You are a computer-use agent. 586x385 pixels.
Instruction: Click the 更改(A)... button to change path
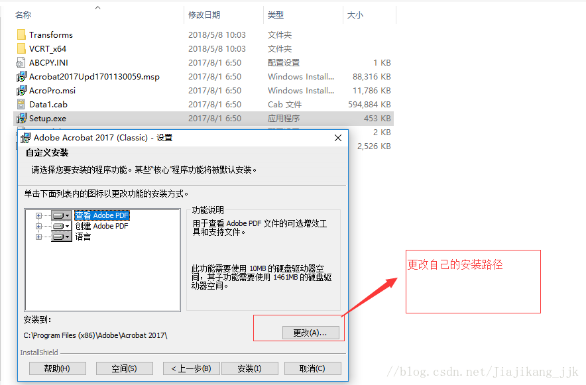click(x=310, y=333)
